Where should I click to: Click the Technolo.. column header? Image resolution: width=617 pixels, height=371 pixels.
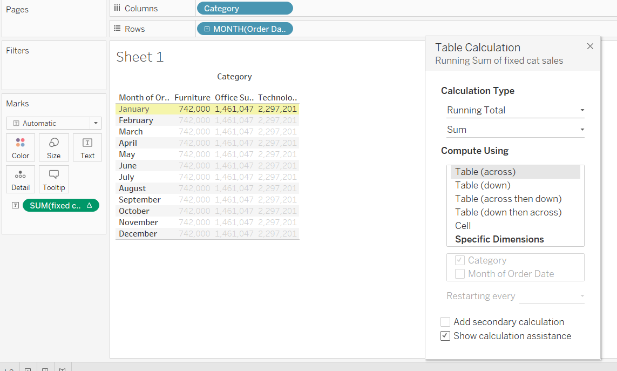coord(277,97)
